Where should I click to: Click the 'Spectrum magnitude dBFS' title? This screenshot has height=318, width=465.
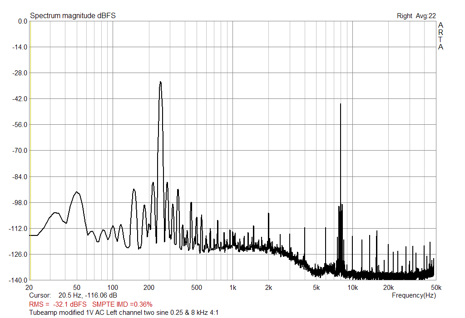point(72,15)
